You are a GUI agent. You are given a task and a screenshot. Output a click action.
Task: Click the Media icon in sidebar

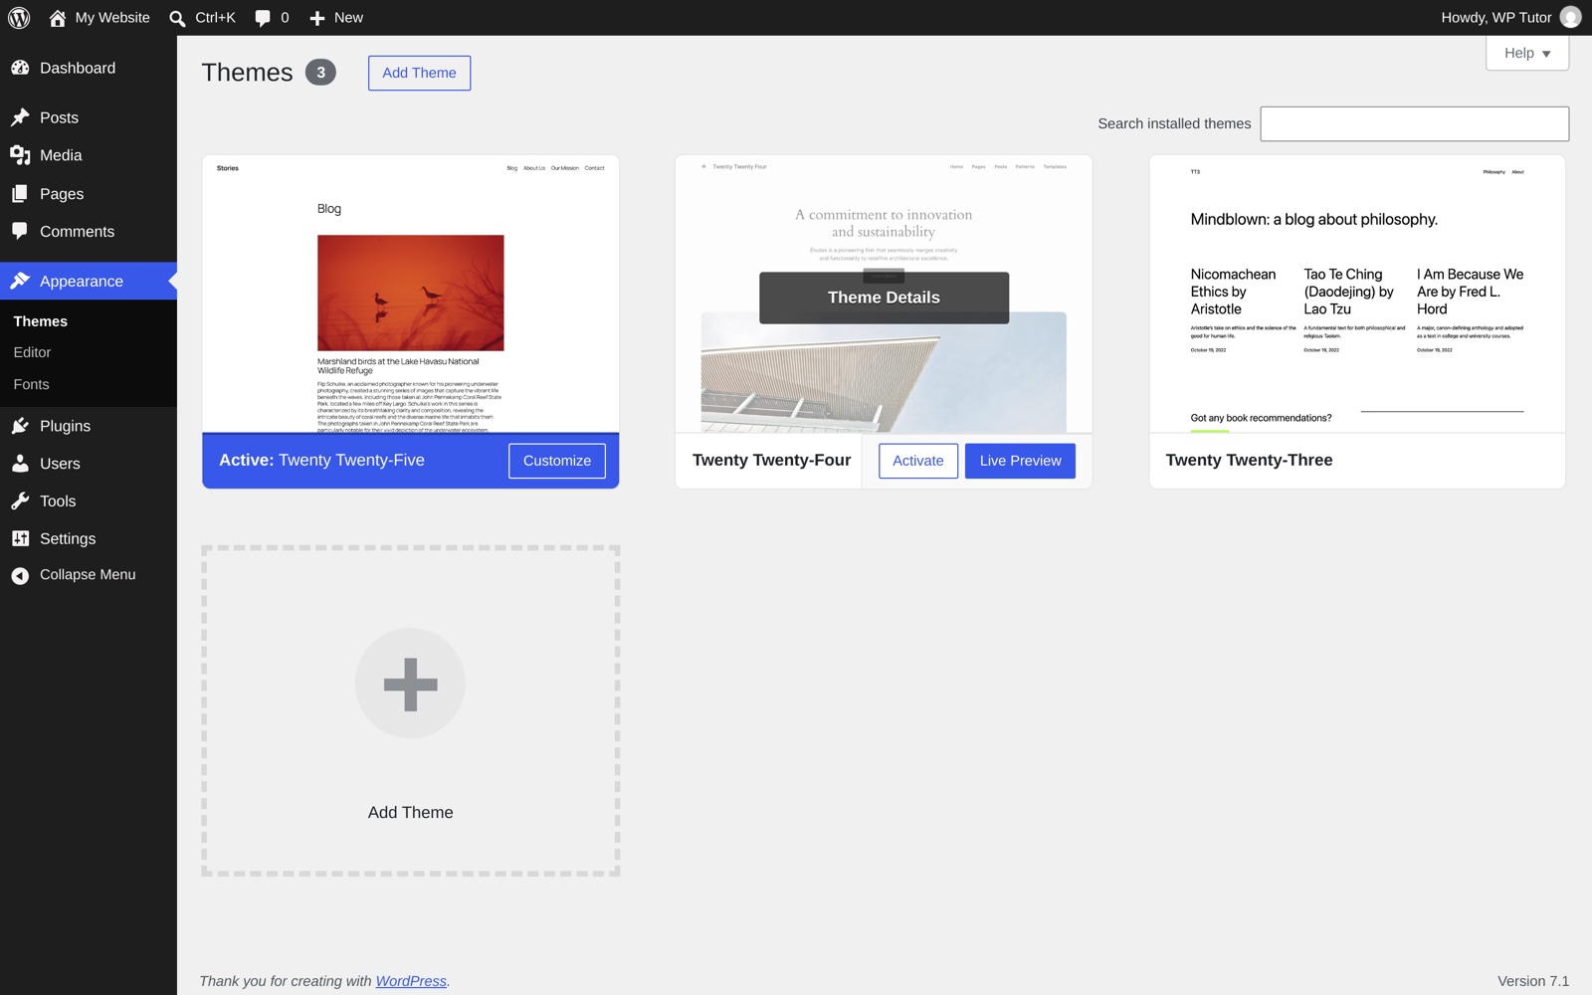(20, 155)
